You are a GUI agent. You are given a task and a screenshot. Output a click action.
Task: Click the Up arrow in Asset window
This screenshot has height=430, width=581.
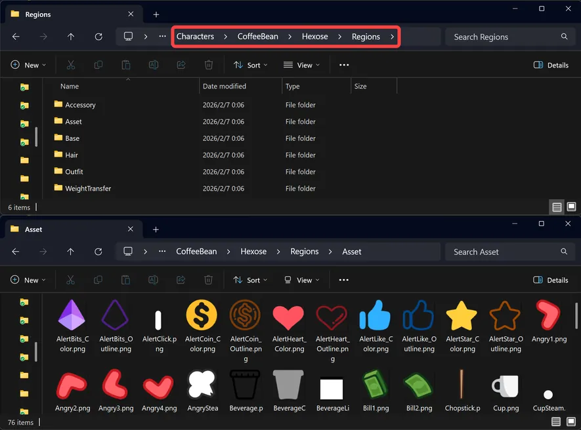tap(71, 252)
